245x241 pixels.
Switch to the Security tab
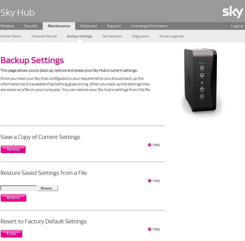click(31, 26)
